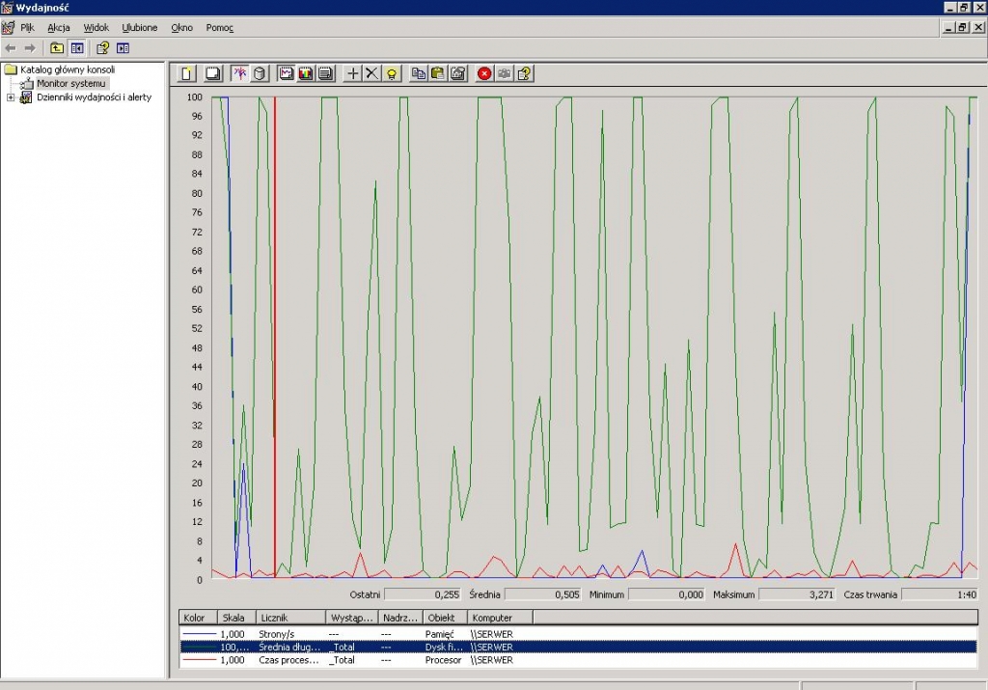Minimize the inner console window in menu bar
The image size is (988, 690).
949,27
